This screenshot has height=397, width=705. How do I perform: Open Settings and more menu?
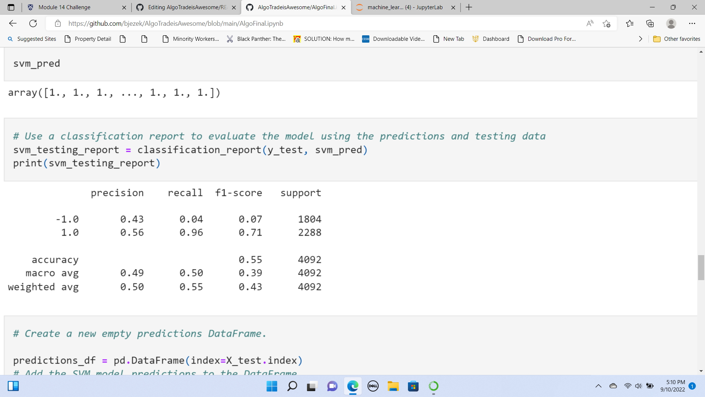(692, 24)
